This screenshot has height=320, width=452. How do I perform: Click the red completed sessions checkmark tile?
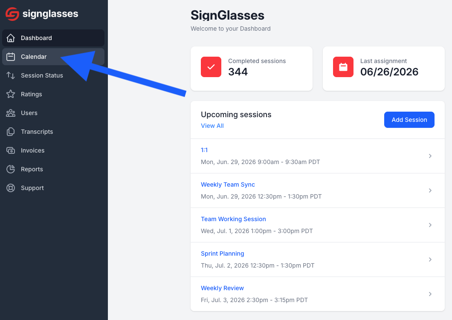211,67
